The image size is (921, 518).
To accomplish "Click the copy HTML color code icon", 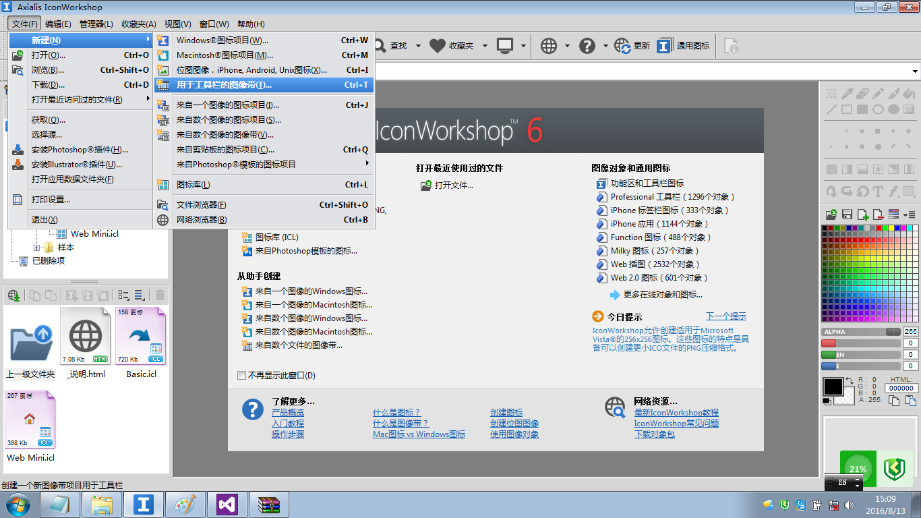I will click(893, 400).
